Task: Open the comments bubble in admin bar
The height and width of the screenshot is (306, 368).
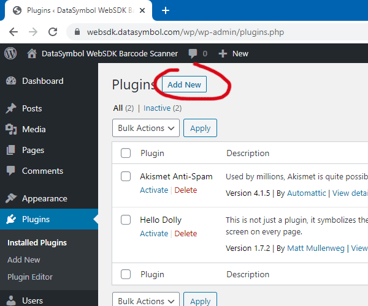Action: [193, 54]
